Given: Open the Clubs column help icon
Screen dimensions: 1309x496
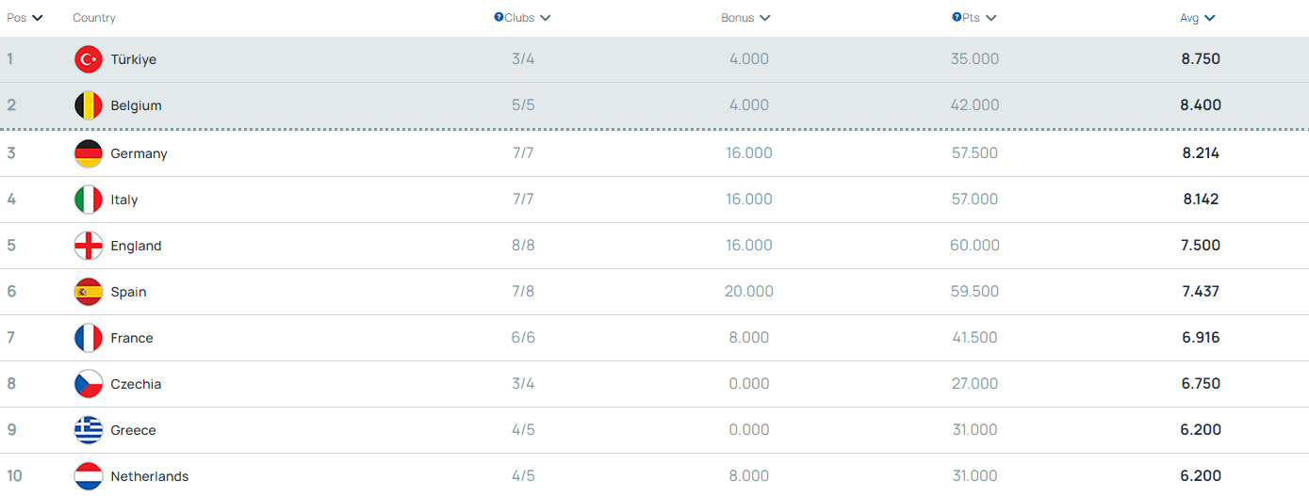Looking at the screenshot, I should (499, 17).
